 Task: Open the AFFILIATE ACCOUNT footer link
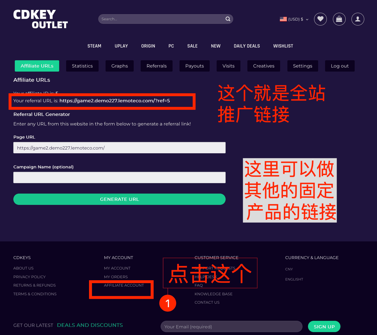pyautogui.click(x=124, y=285)
